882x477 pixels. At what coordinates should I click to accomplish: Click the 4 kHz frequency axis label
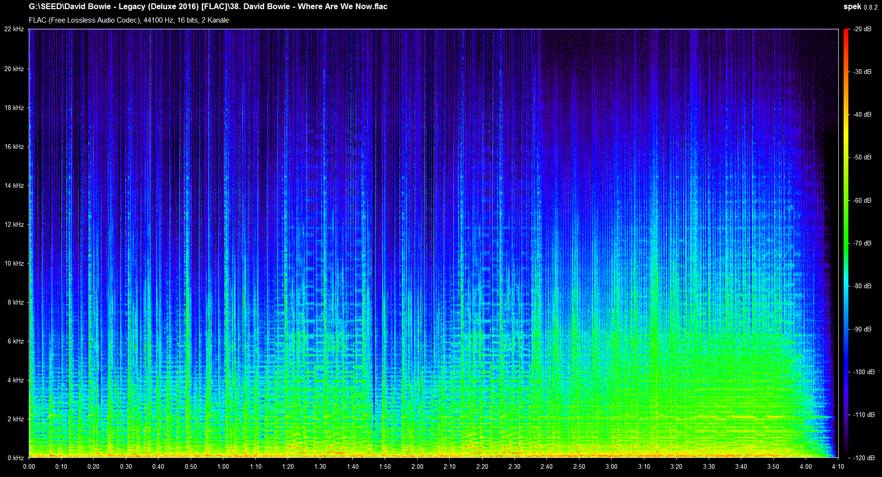15,380
